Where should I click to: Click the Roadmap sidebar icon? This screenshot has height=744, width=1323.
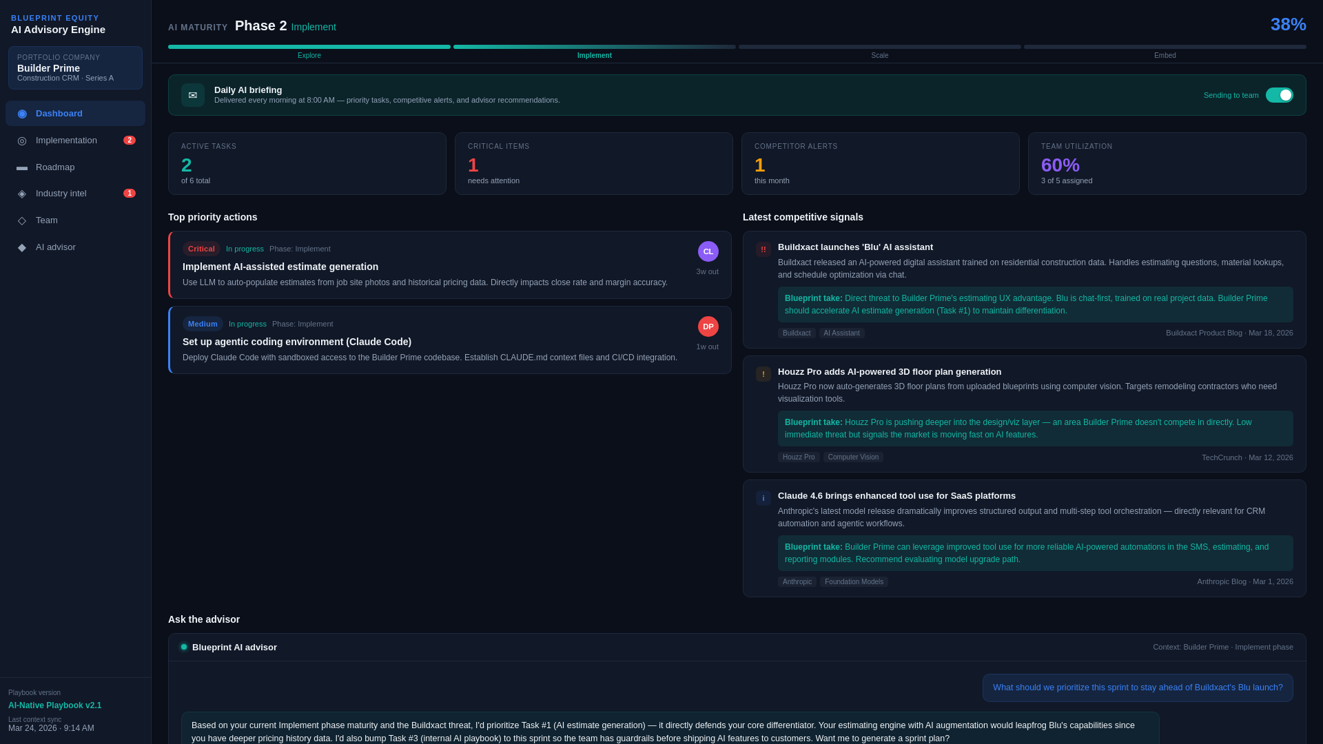click(22, 167)
